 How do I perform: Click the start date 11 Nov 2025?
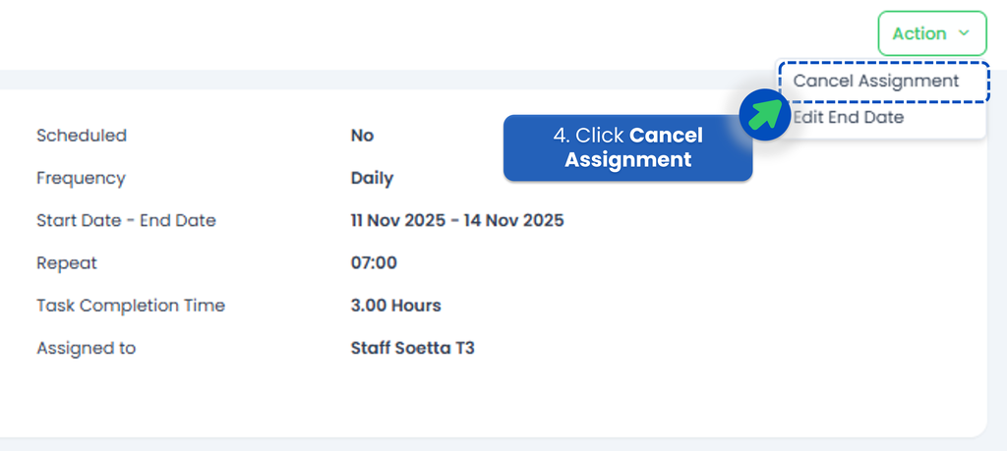click(x=397, y=221)
